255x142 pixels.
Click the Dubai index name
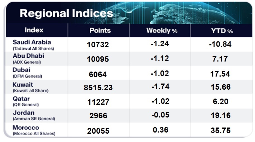coord(22,70)
